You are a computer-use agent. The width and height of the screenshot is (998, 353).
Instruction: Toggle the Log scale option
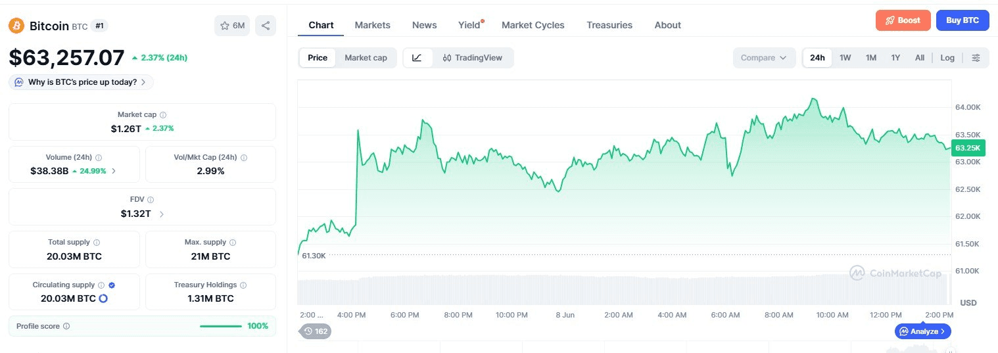tap(947, 58)
